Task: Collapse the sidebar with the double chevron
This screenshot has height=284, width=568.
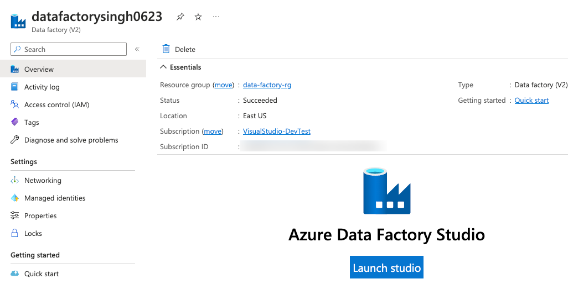Action: 137,49
